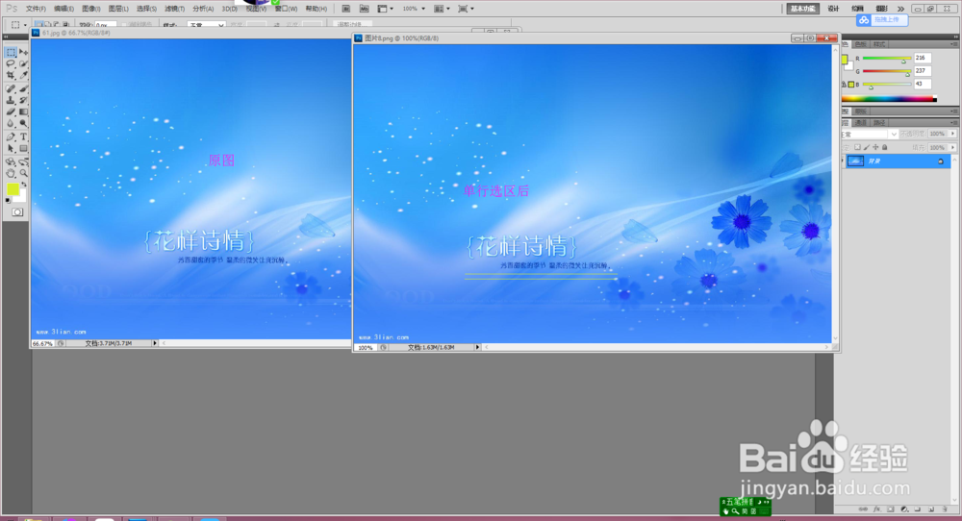Select the Clone Stamp tool
Image resolution: width=962 pixels, height=521 pixels.
pos(11,101)
